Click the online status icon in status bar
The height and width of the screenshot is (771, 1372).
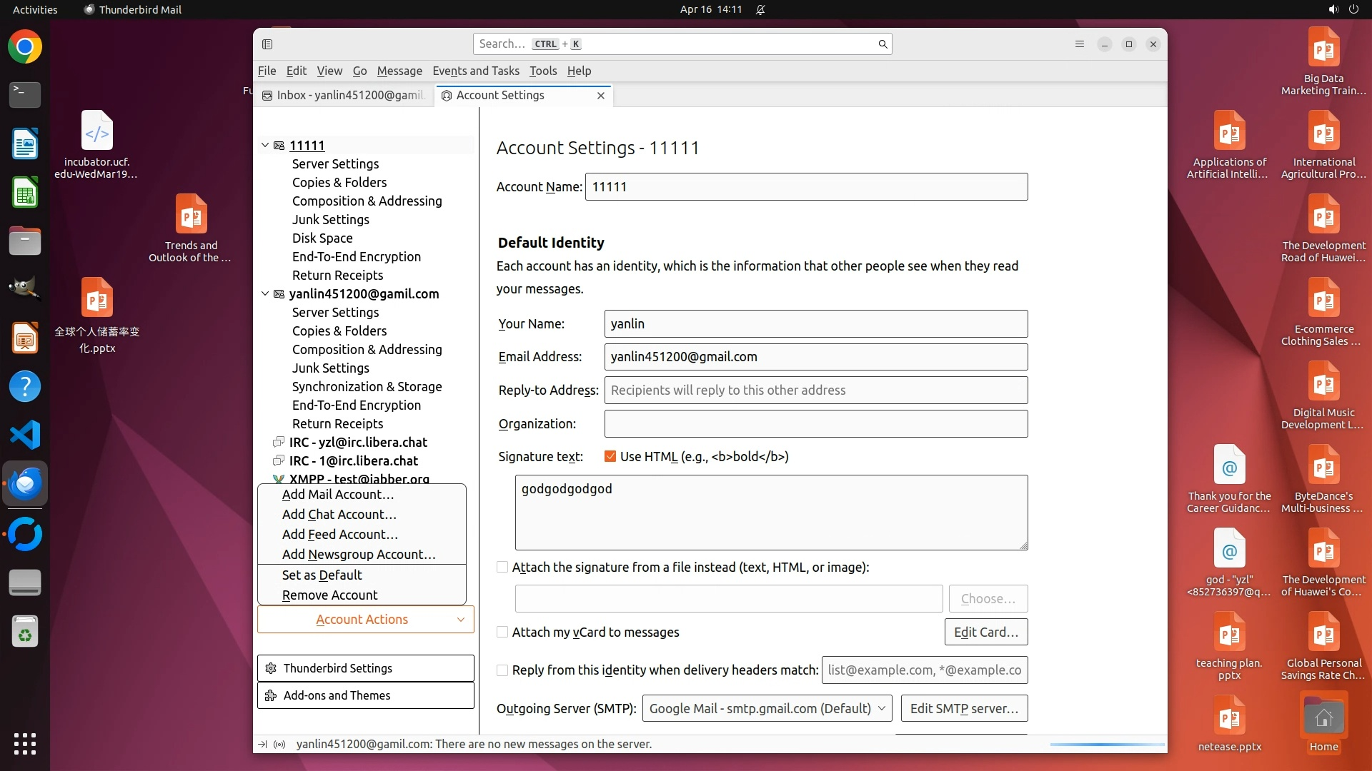point(279,744)
